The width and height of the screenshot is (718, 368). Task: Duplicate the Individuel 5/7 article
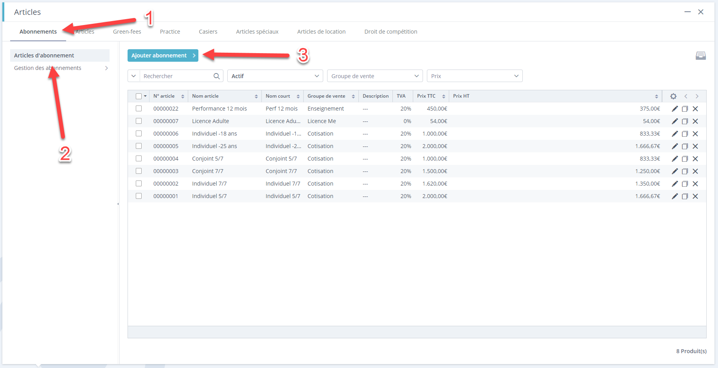tap(685, 196)
